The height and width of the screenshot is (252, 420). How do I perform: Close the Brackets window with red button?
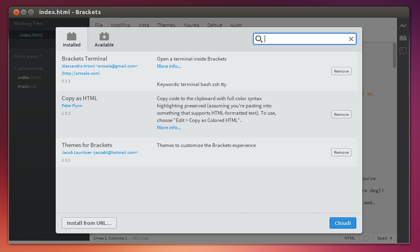tap(16, 12)
